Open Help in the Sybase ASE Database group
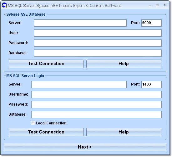Viewport: 172px width, 157px height. [x=124, y=64]
